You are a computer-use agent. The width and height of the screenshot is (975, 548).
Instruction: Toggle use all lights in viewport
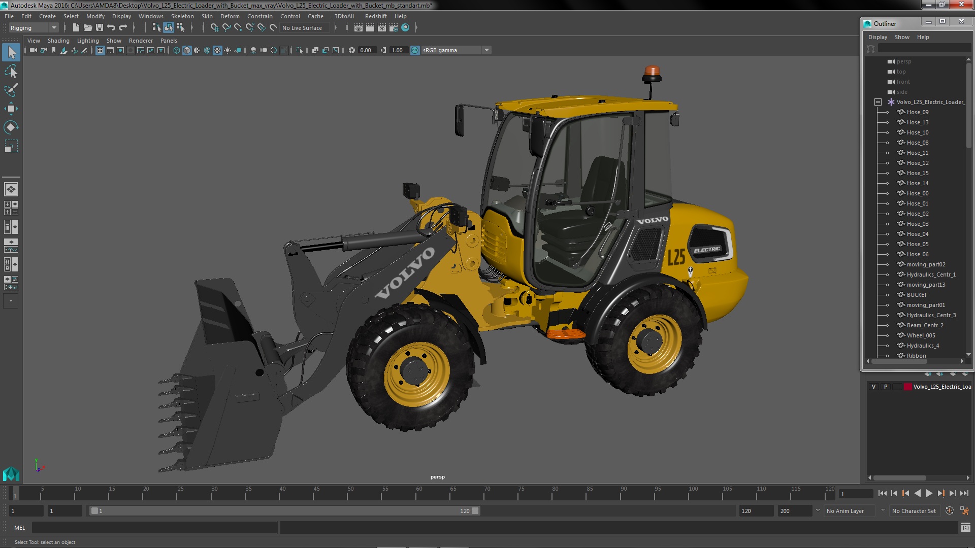coord(227,50)
